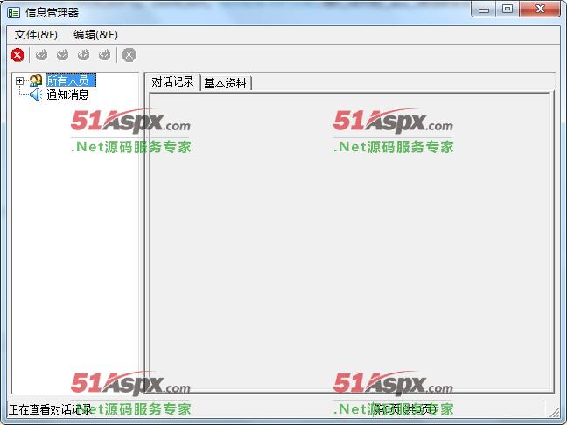567x425 pixels.
Task: Minimize the 信息管理器 window
Action: click(x=484, y=10)
